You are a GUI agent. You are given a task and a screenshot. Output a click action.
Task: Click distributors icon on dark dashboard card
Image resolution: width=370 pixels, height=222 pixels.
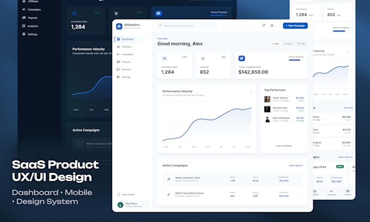click(74, 14)
